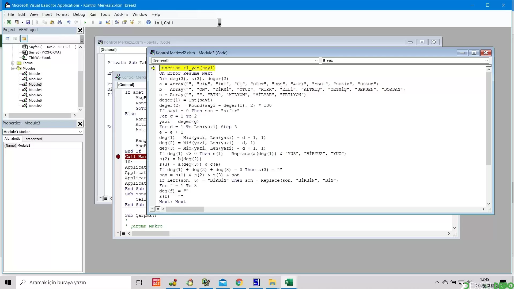Screen dimensions: 514x289
Task: Open the Run menu
Action: click(93, 14)
